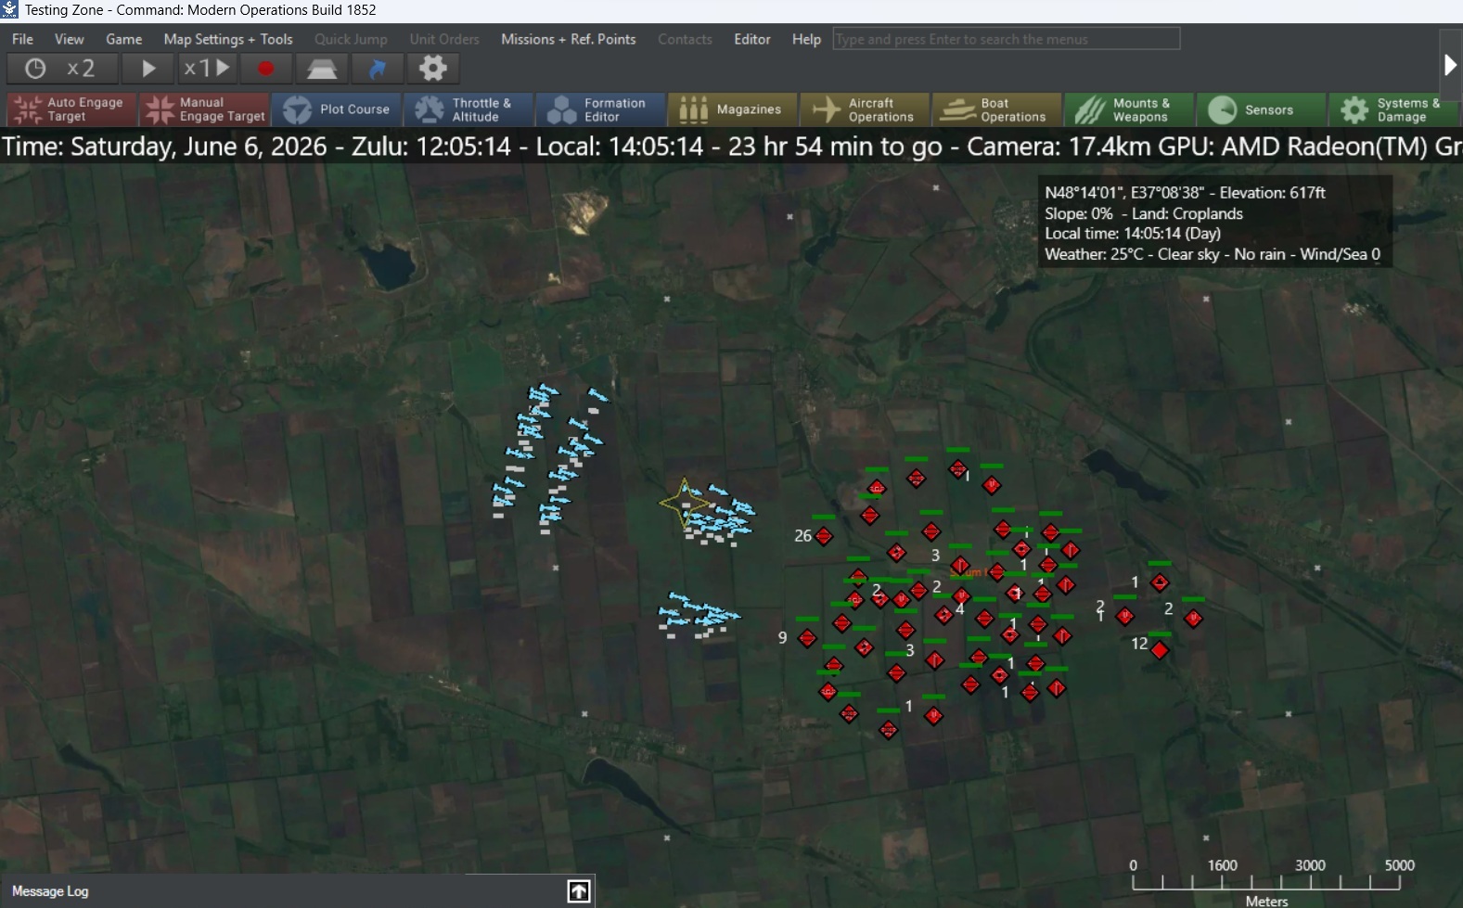Select hostile contact labeled 12
This screenshot has width=1463, height=908.
[1160, 650]
